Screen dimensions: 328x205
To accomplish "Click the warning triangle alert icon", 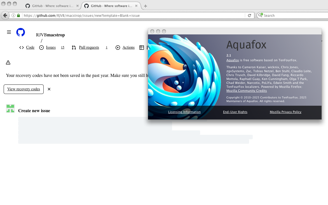I will tap(8, 62).
